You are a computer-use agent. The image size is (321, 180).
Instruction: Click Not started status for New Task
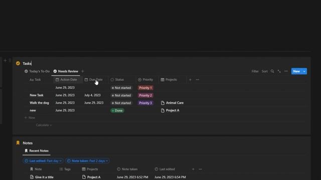[121, 95]
